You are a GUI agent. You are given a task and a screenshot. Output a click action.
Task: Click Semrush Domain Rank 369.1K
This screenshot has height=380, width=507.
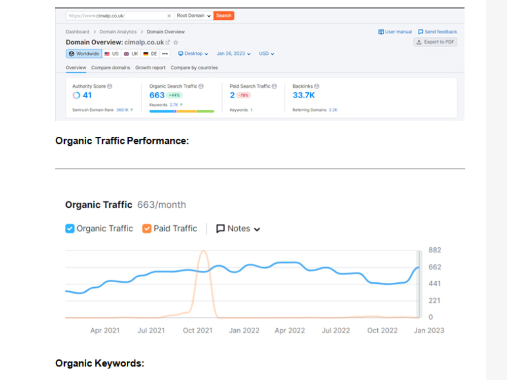(122, 110)
